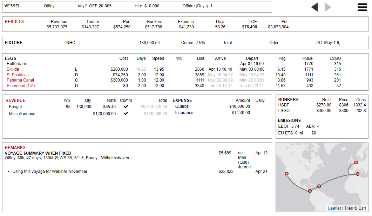Expand the RESULTS section header
The image size is (372, 216).
pos(14,22)
